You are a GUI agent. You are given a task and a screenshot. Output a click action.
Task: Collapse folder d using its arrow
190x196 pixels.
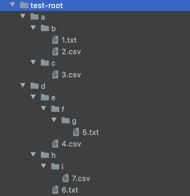[23, 86]
